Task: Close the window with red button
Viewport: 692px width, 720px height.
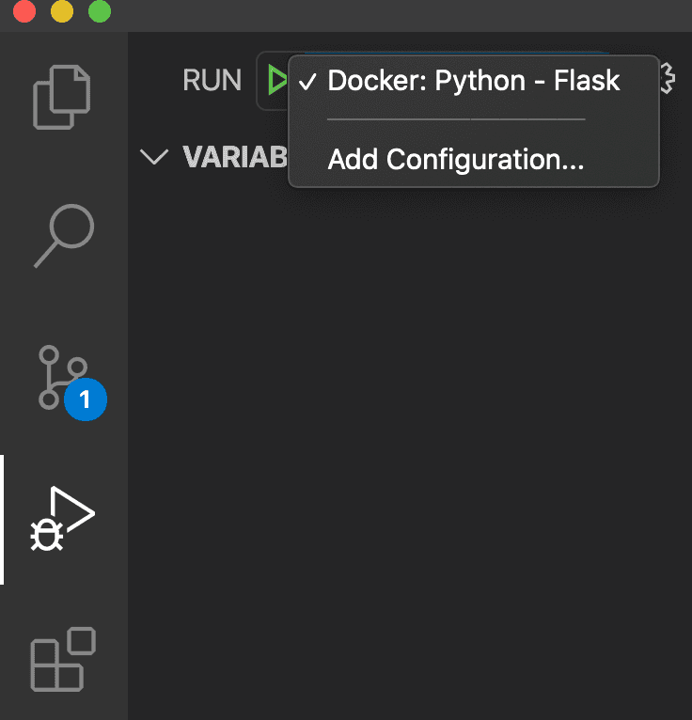Action: pos(24,12)
